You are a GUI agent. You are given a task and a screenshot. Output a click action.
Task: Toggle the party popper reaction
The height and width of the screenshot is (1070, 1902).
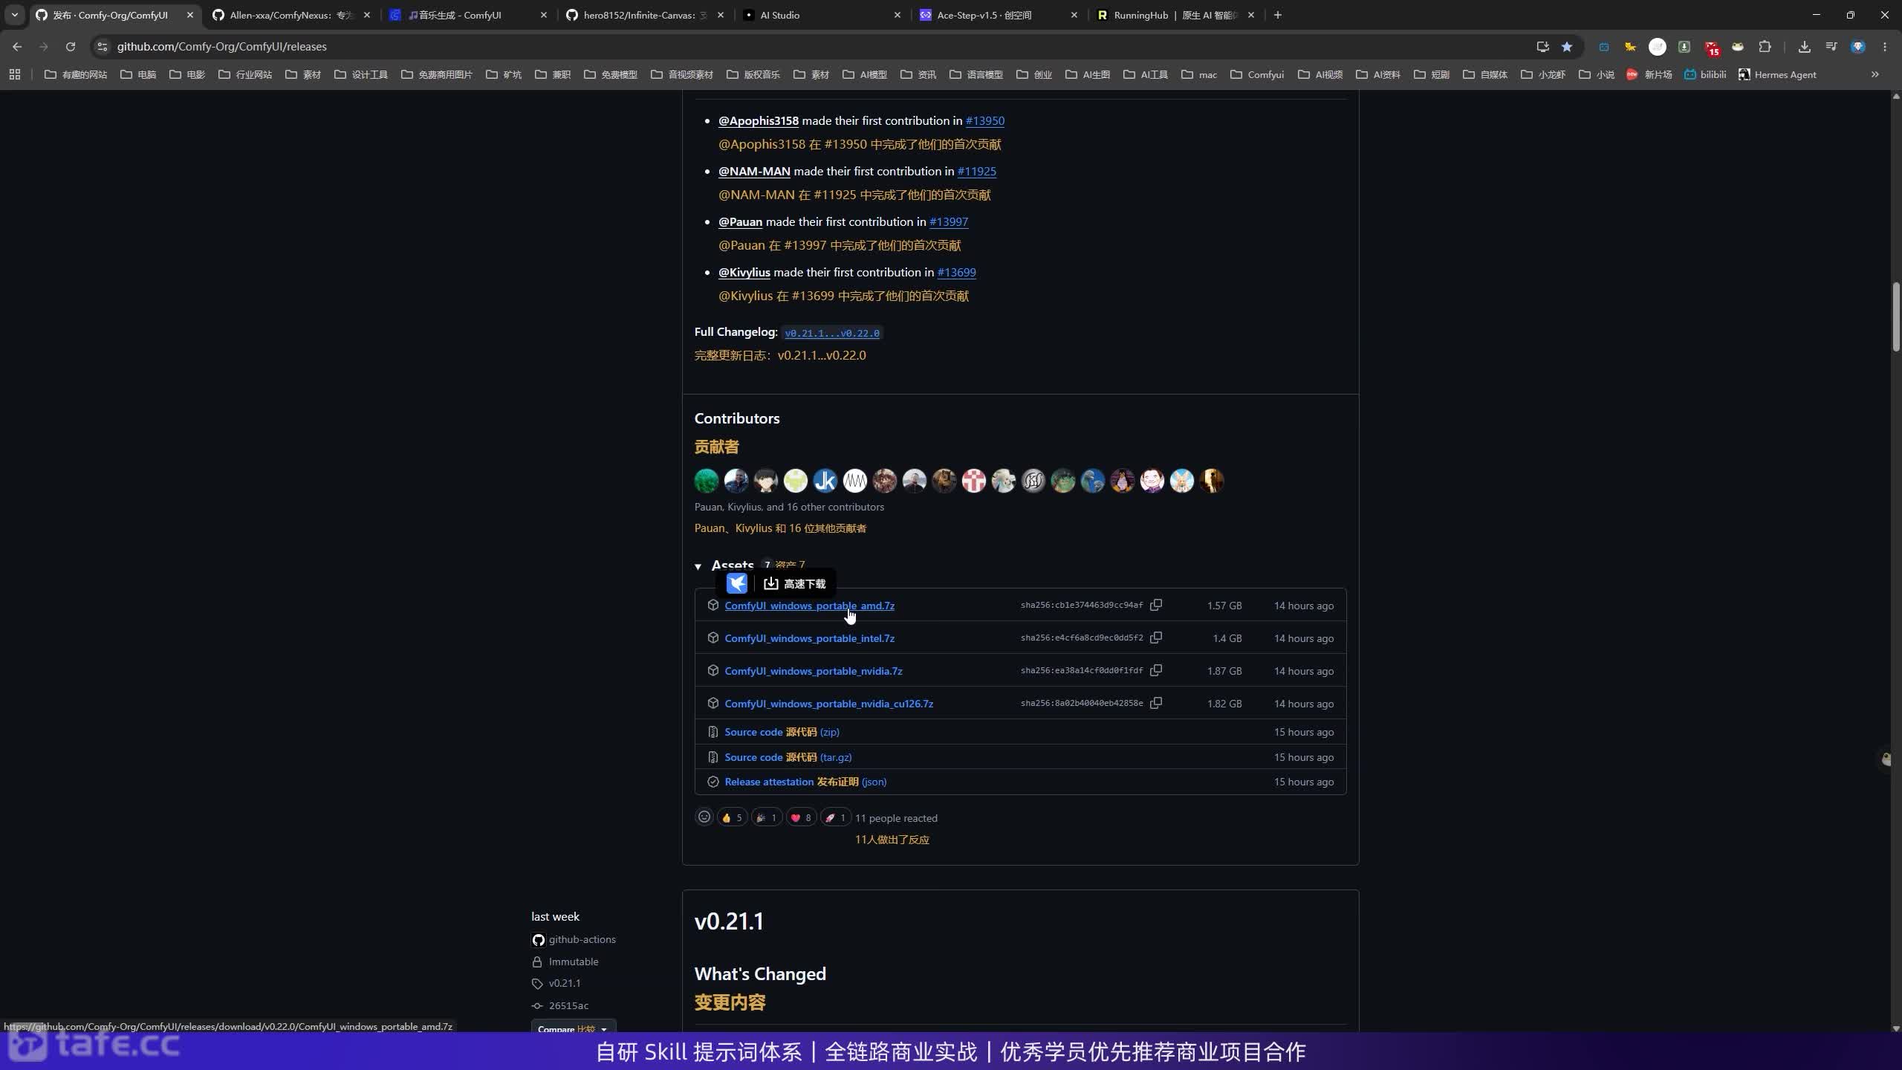coord(766,817)
